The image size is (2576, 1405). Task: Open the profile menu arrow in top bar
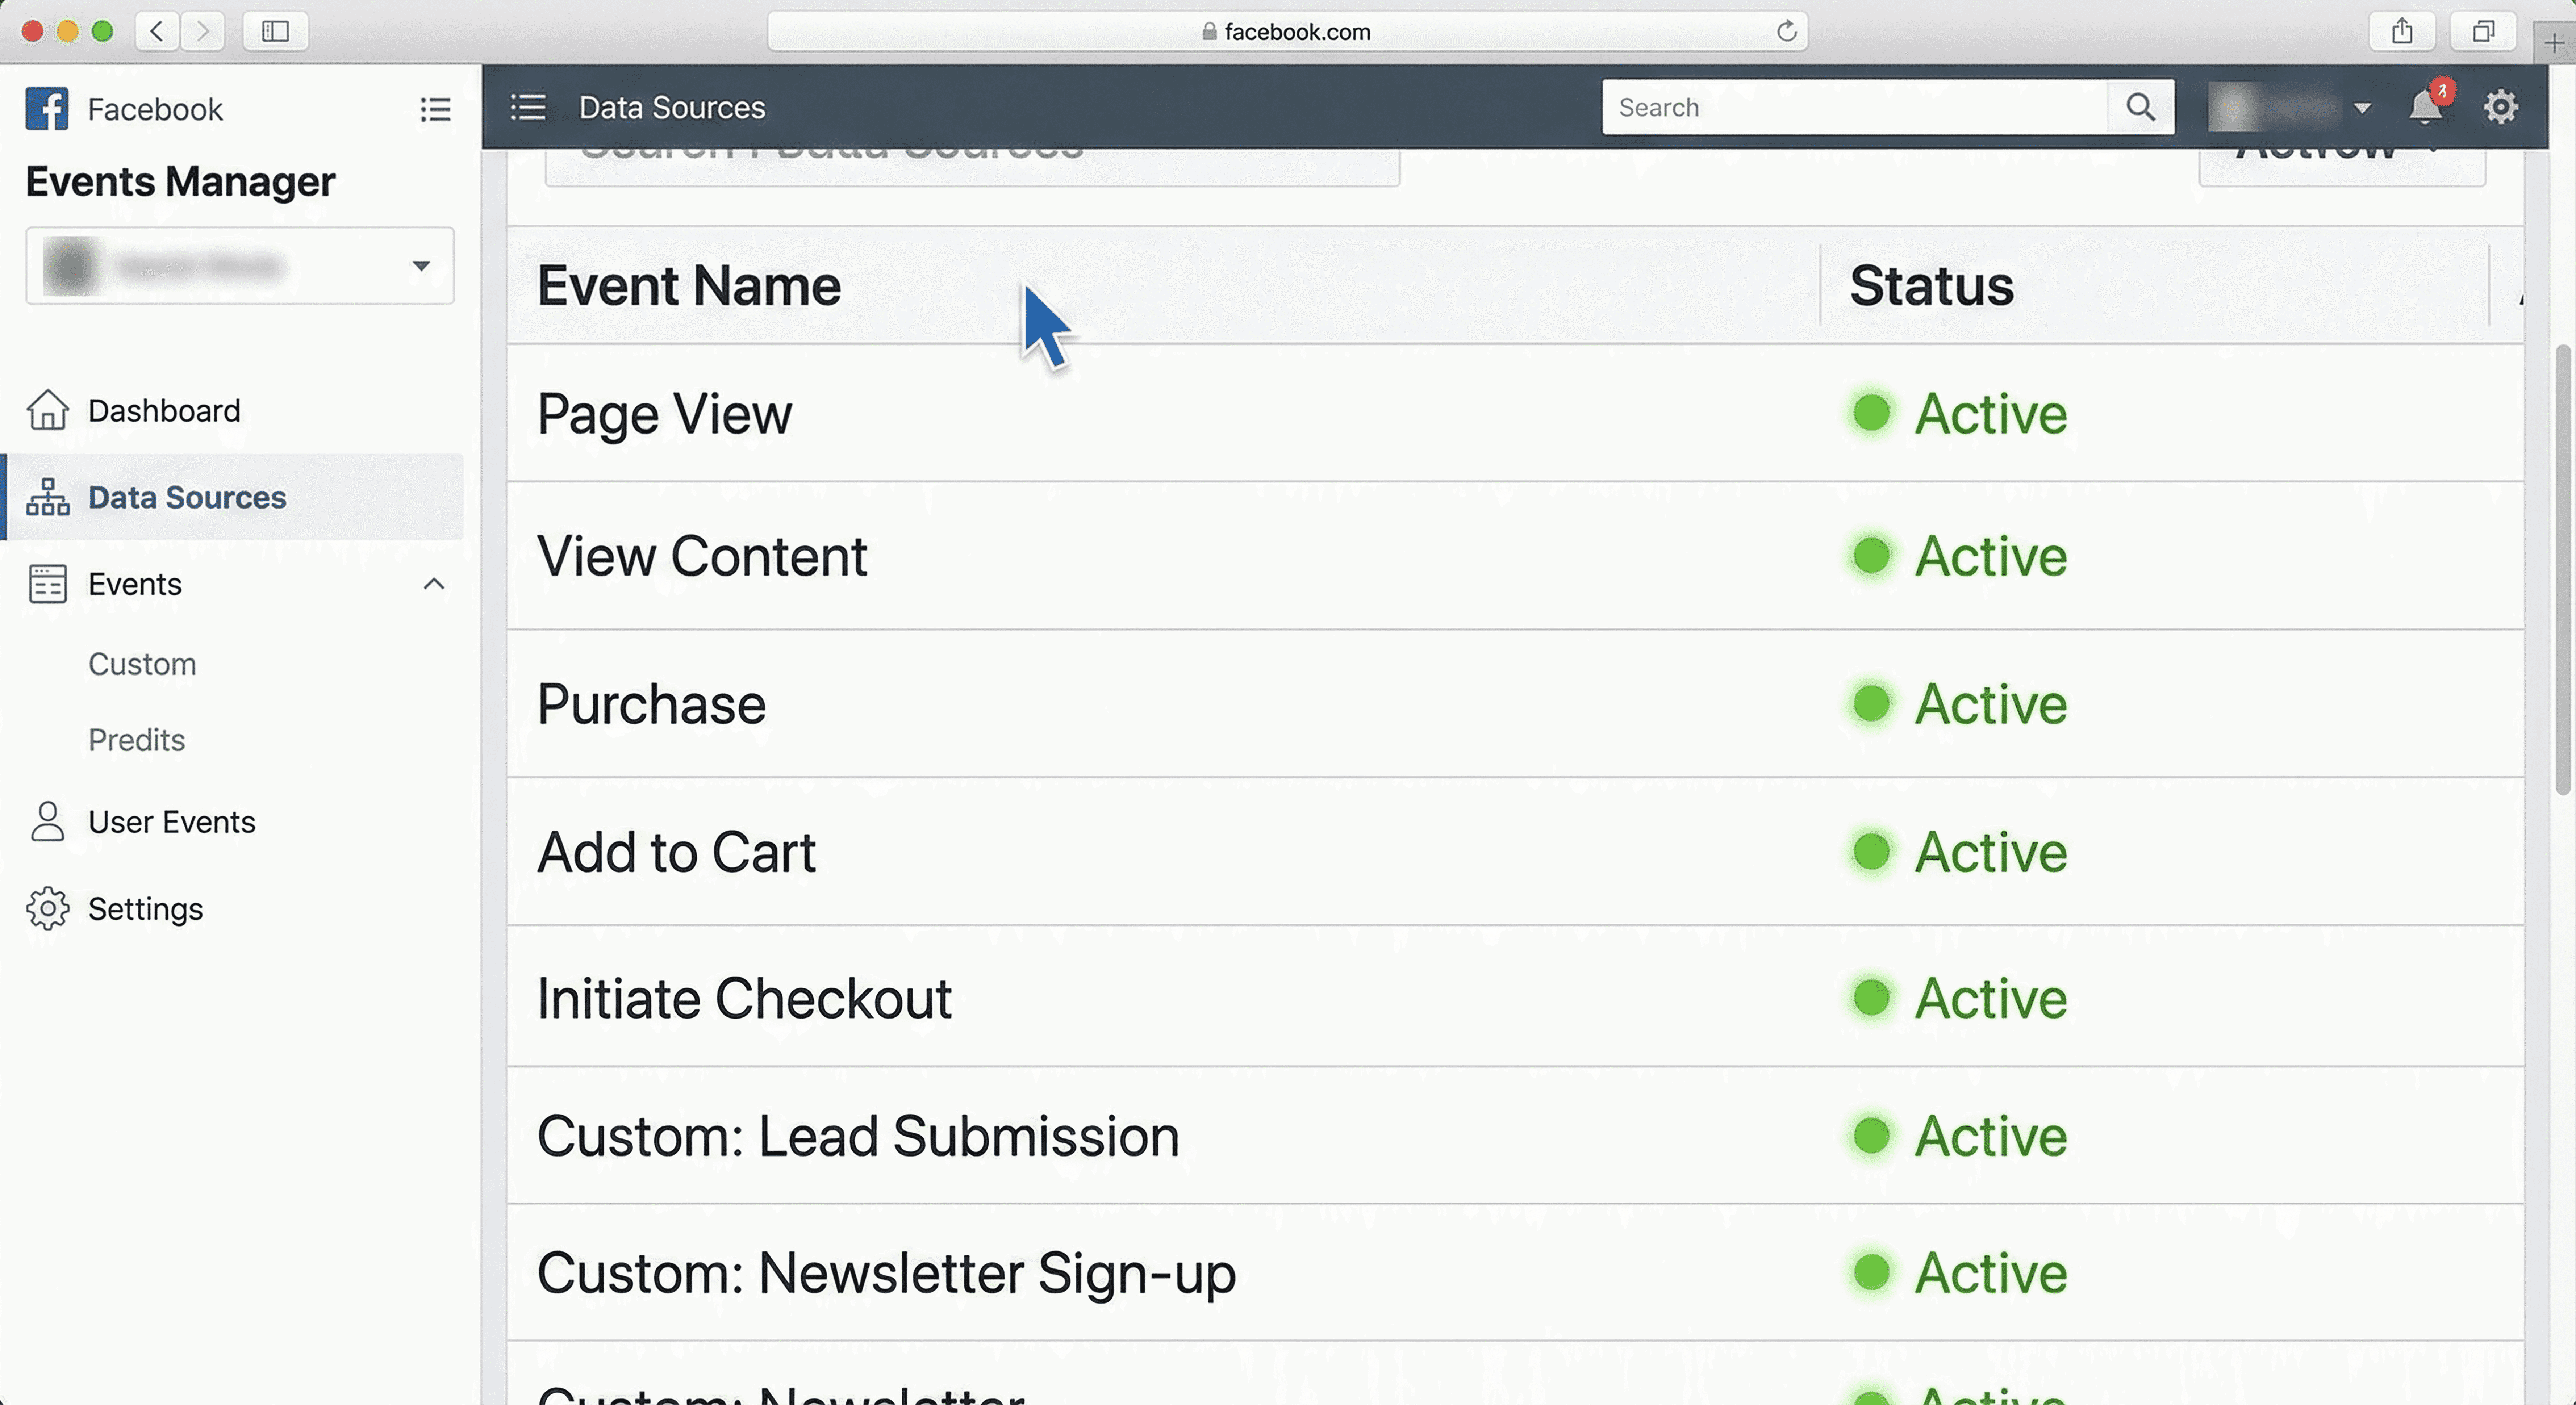(x=2362, y=107)
